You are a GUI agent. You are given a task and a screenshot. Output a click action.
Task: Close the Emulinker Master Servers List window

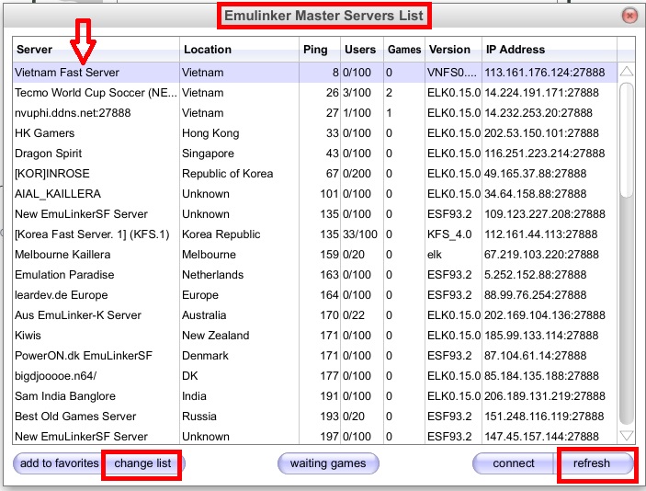[629, 16]
